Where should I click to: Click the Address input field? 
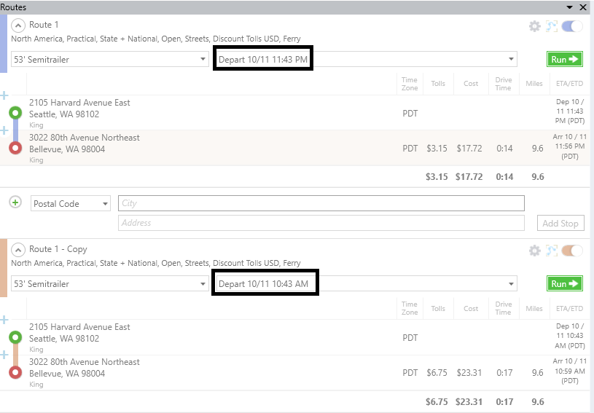[321, 223]
